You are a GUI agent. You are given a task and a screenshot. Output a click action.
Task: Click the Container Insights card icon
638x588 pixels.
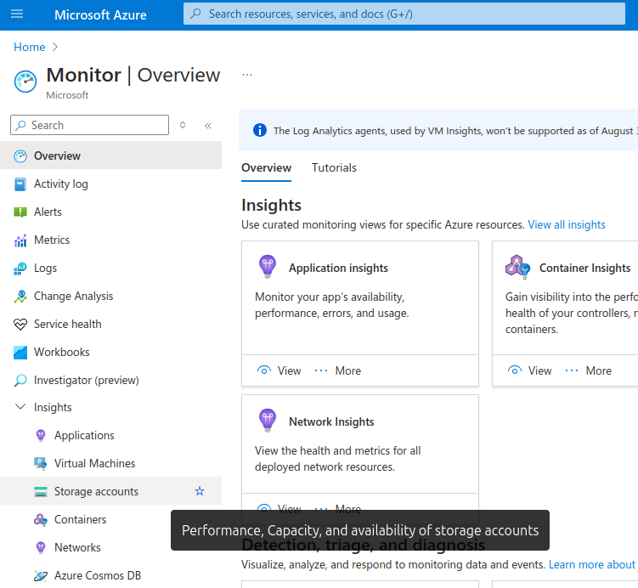click(517, 267)
